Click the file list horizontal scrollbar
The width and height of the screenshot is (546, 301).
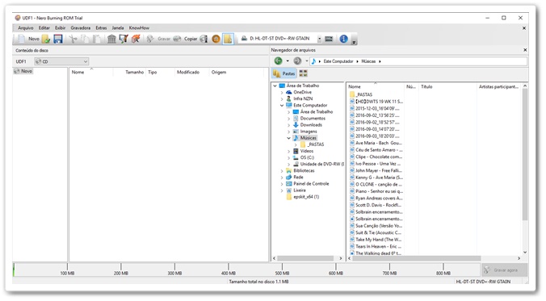pyautogui.click(x=416, y=258)
